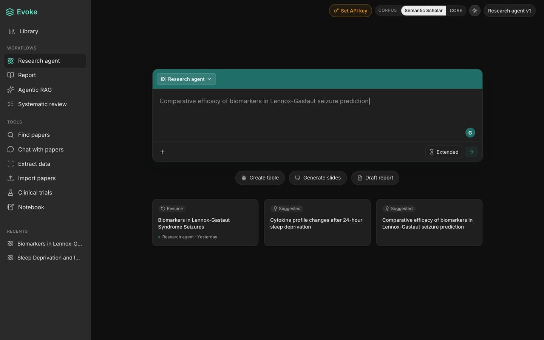Submit query with the arrow send button
Image resolution: width=544 pixels, height=340 pixels.
[471, 152]
